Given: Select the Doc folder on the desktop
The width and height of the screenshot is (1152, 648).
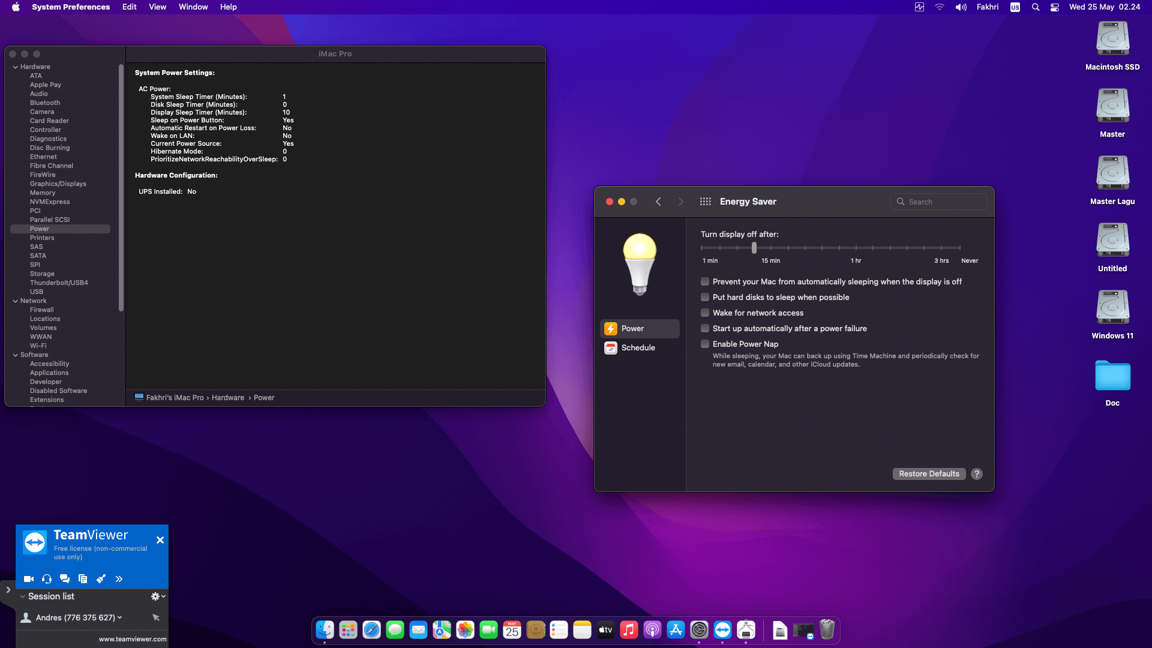Looking at the screenshot, I should click(x=1112, y=383).
